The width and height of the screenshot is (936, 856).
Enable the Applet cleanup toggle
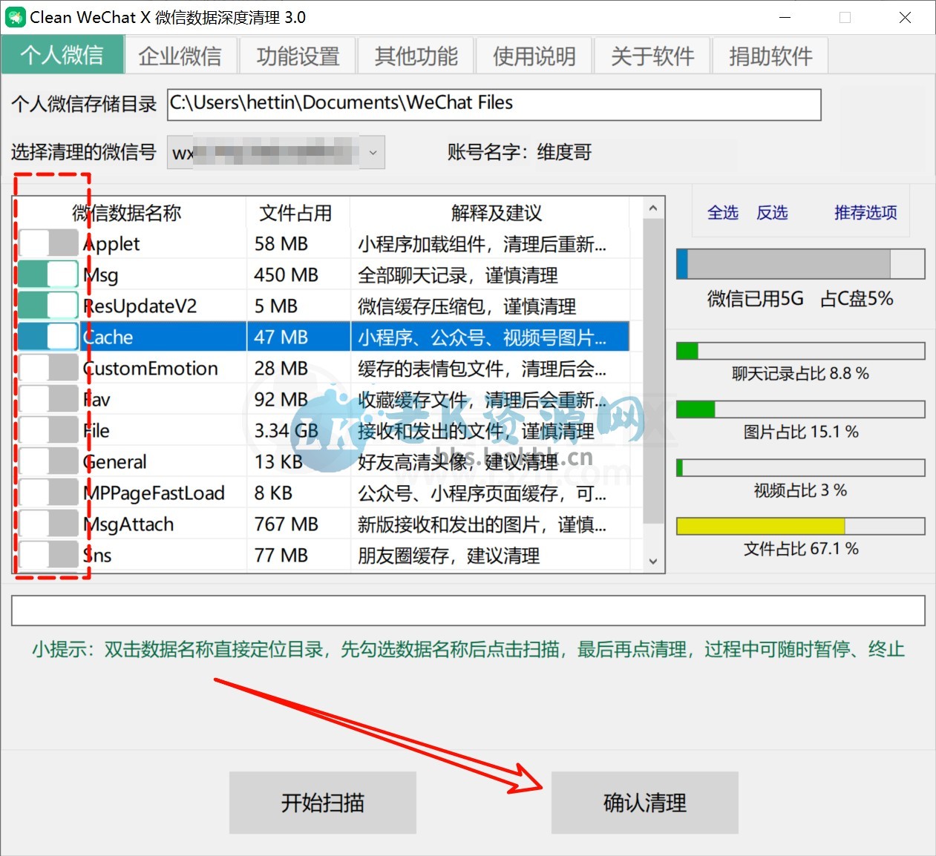[48, 243]
